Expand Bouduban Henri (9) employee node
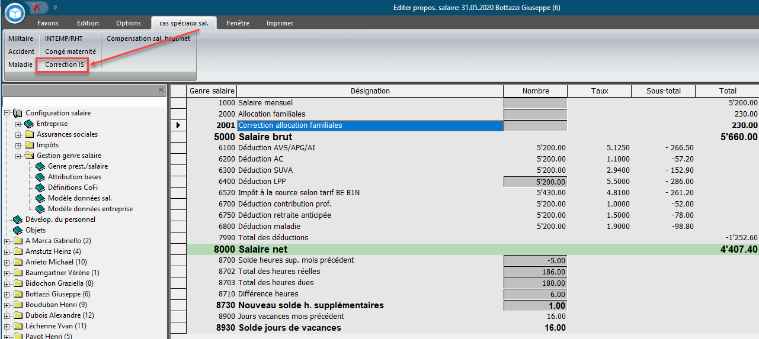Image resolution: width=759 pixels, height=339 pixels. tap(7, 305)
